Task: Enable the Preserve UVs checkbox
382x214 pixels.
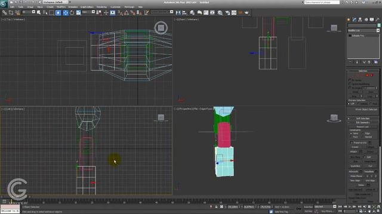Action: [x=352, y=143]
